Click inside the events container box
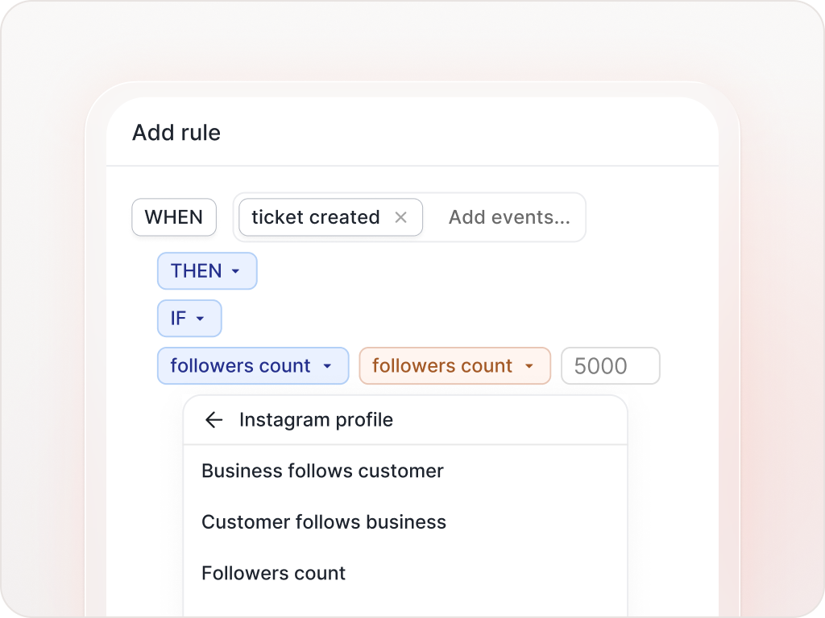Image resolution: width=825 pixels, height=618 pixels. click(x=409, y=217)
